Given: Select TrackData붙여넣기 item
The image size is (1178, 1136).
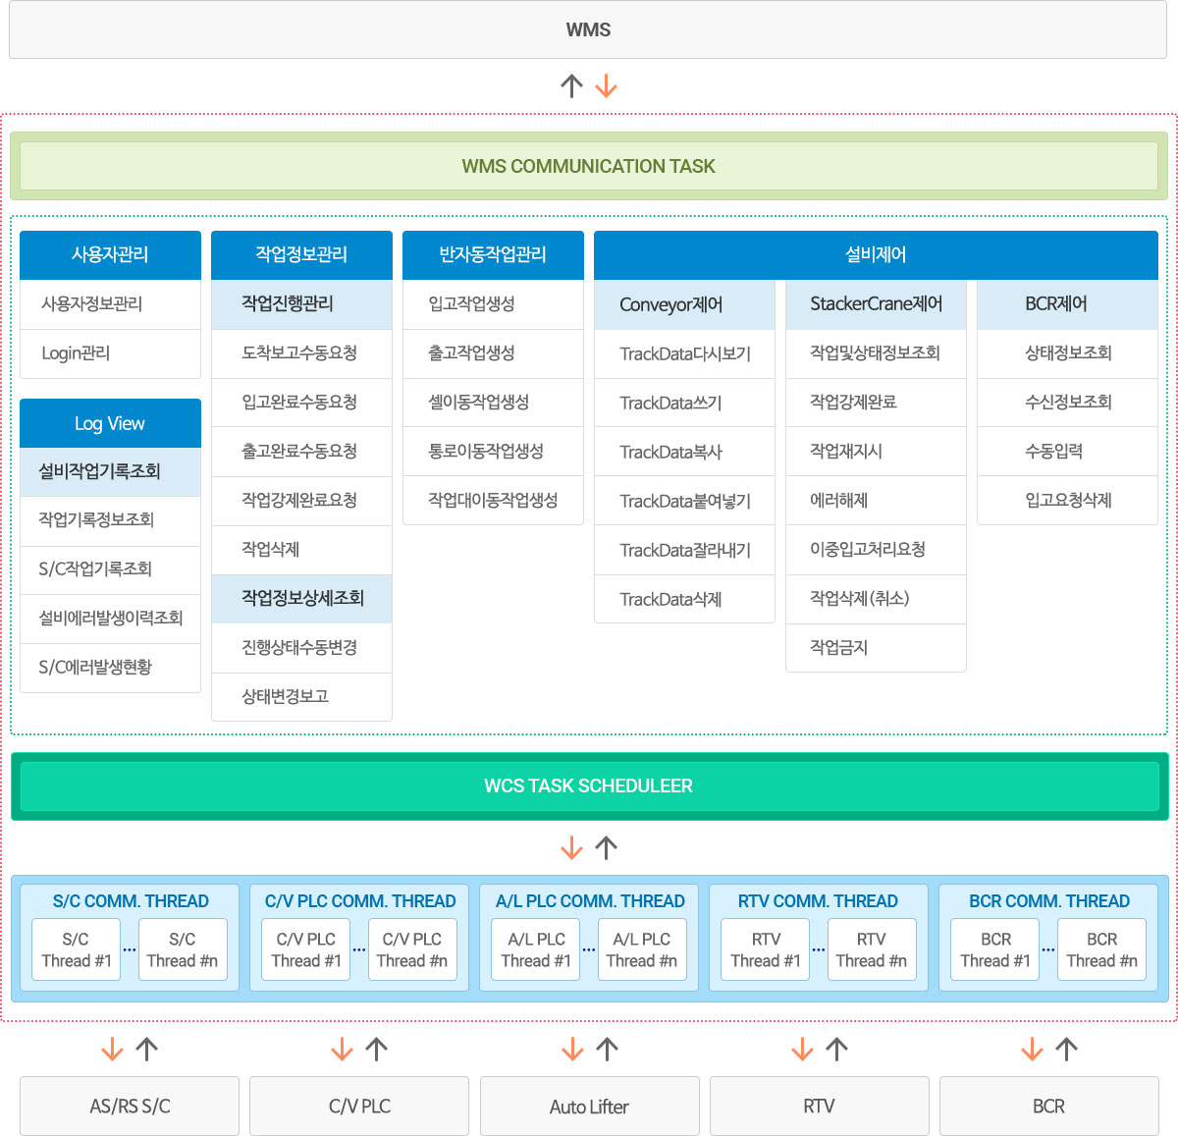Looking at the screenshot, I should (x=684, y=501).
